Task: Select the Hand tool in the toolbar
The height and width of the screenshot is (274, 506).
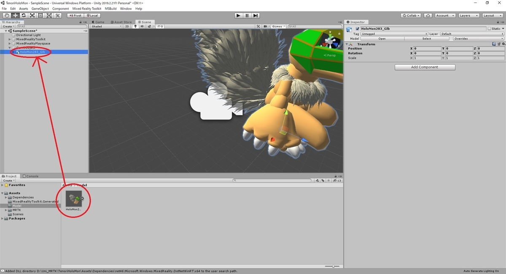Action: [x=7, y=16]
